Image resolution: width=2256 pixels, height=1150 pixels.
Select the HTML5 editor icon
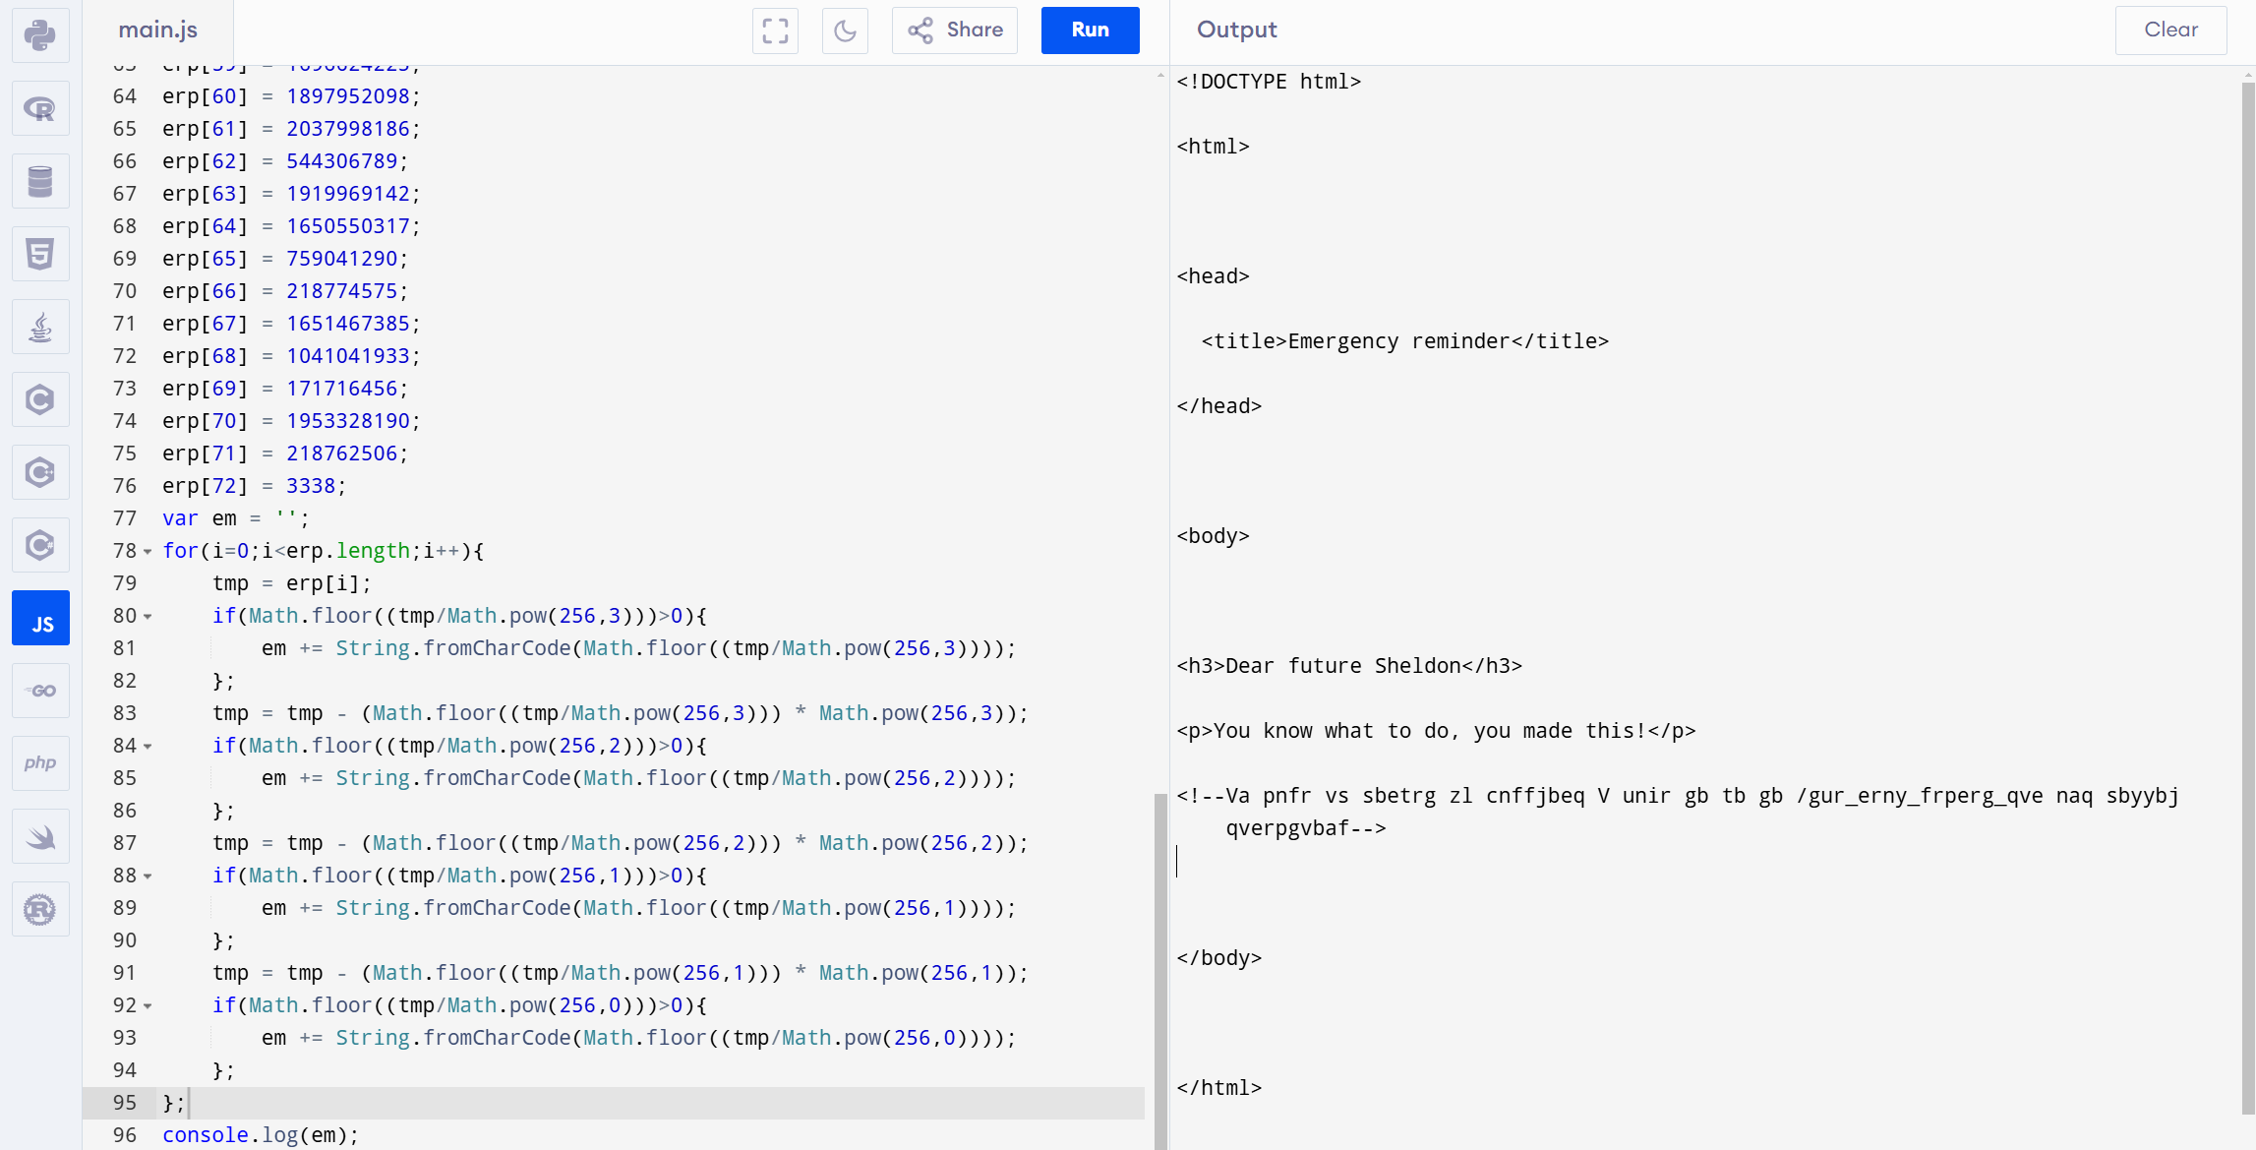[x=40, y=255]
